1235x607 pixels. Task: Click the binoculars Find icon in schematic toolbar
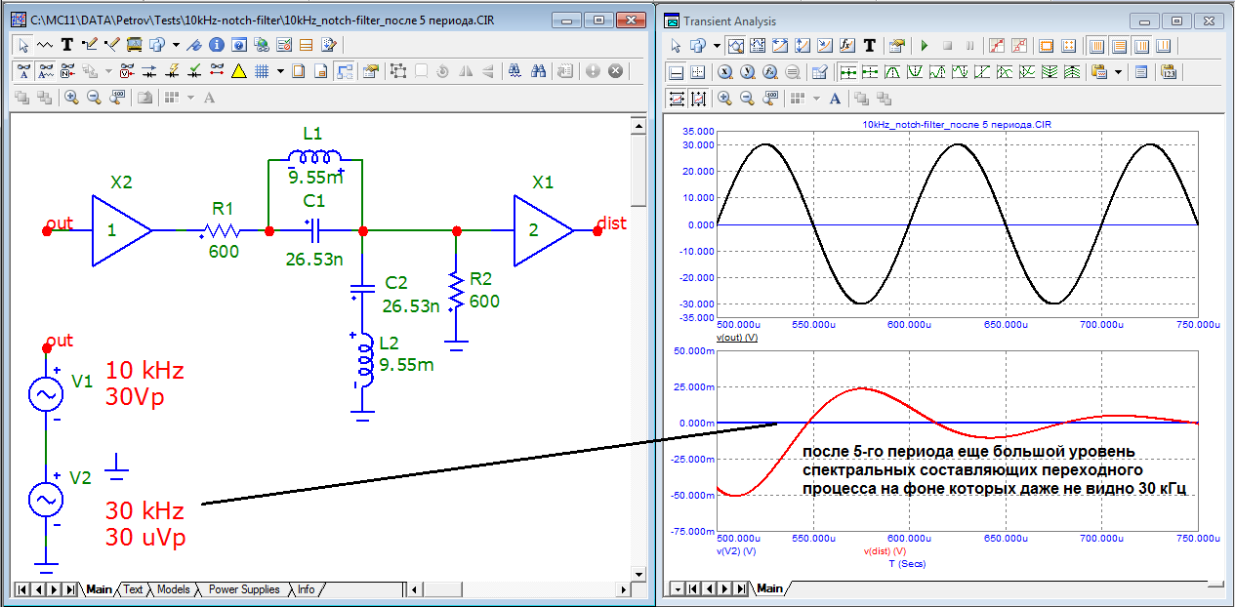pyautogui.click(x=538, y=70)
